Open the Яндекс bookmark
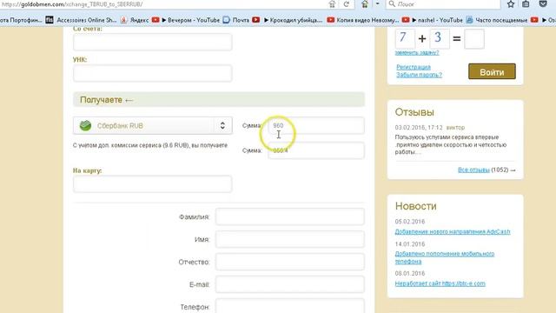This screenshot has width=556, height=313. [x=135, y=20]
